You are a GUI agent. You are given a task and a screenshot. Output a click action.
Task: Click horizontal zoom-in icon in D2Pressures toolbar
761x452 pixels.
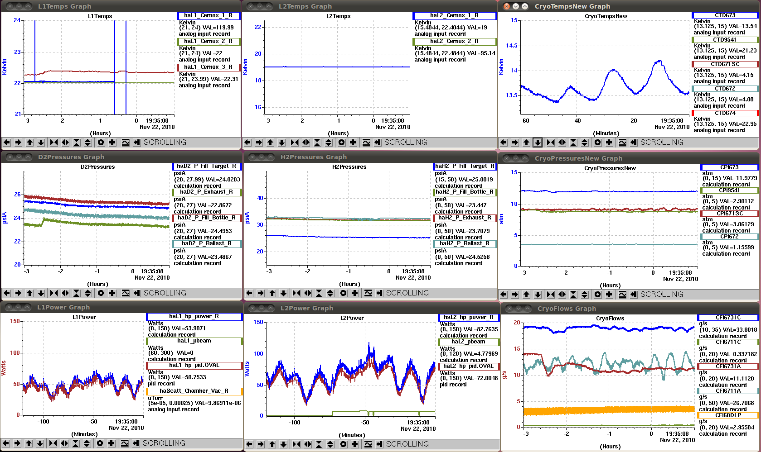point(54,293)
